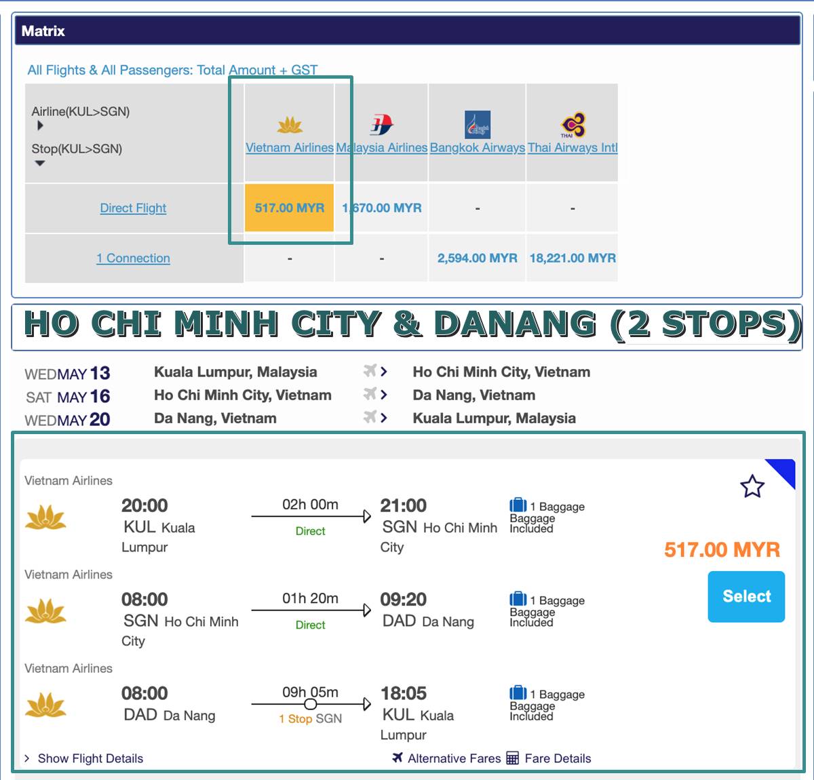
Task: Open the Thai Airways Intl link
Action: 573,147
